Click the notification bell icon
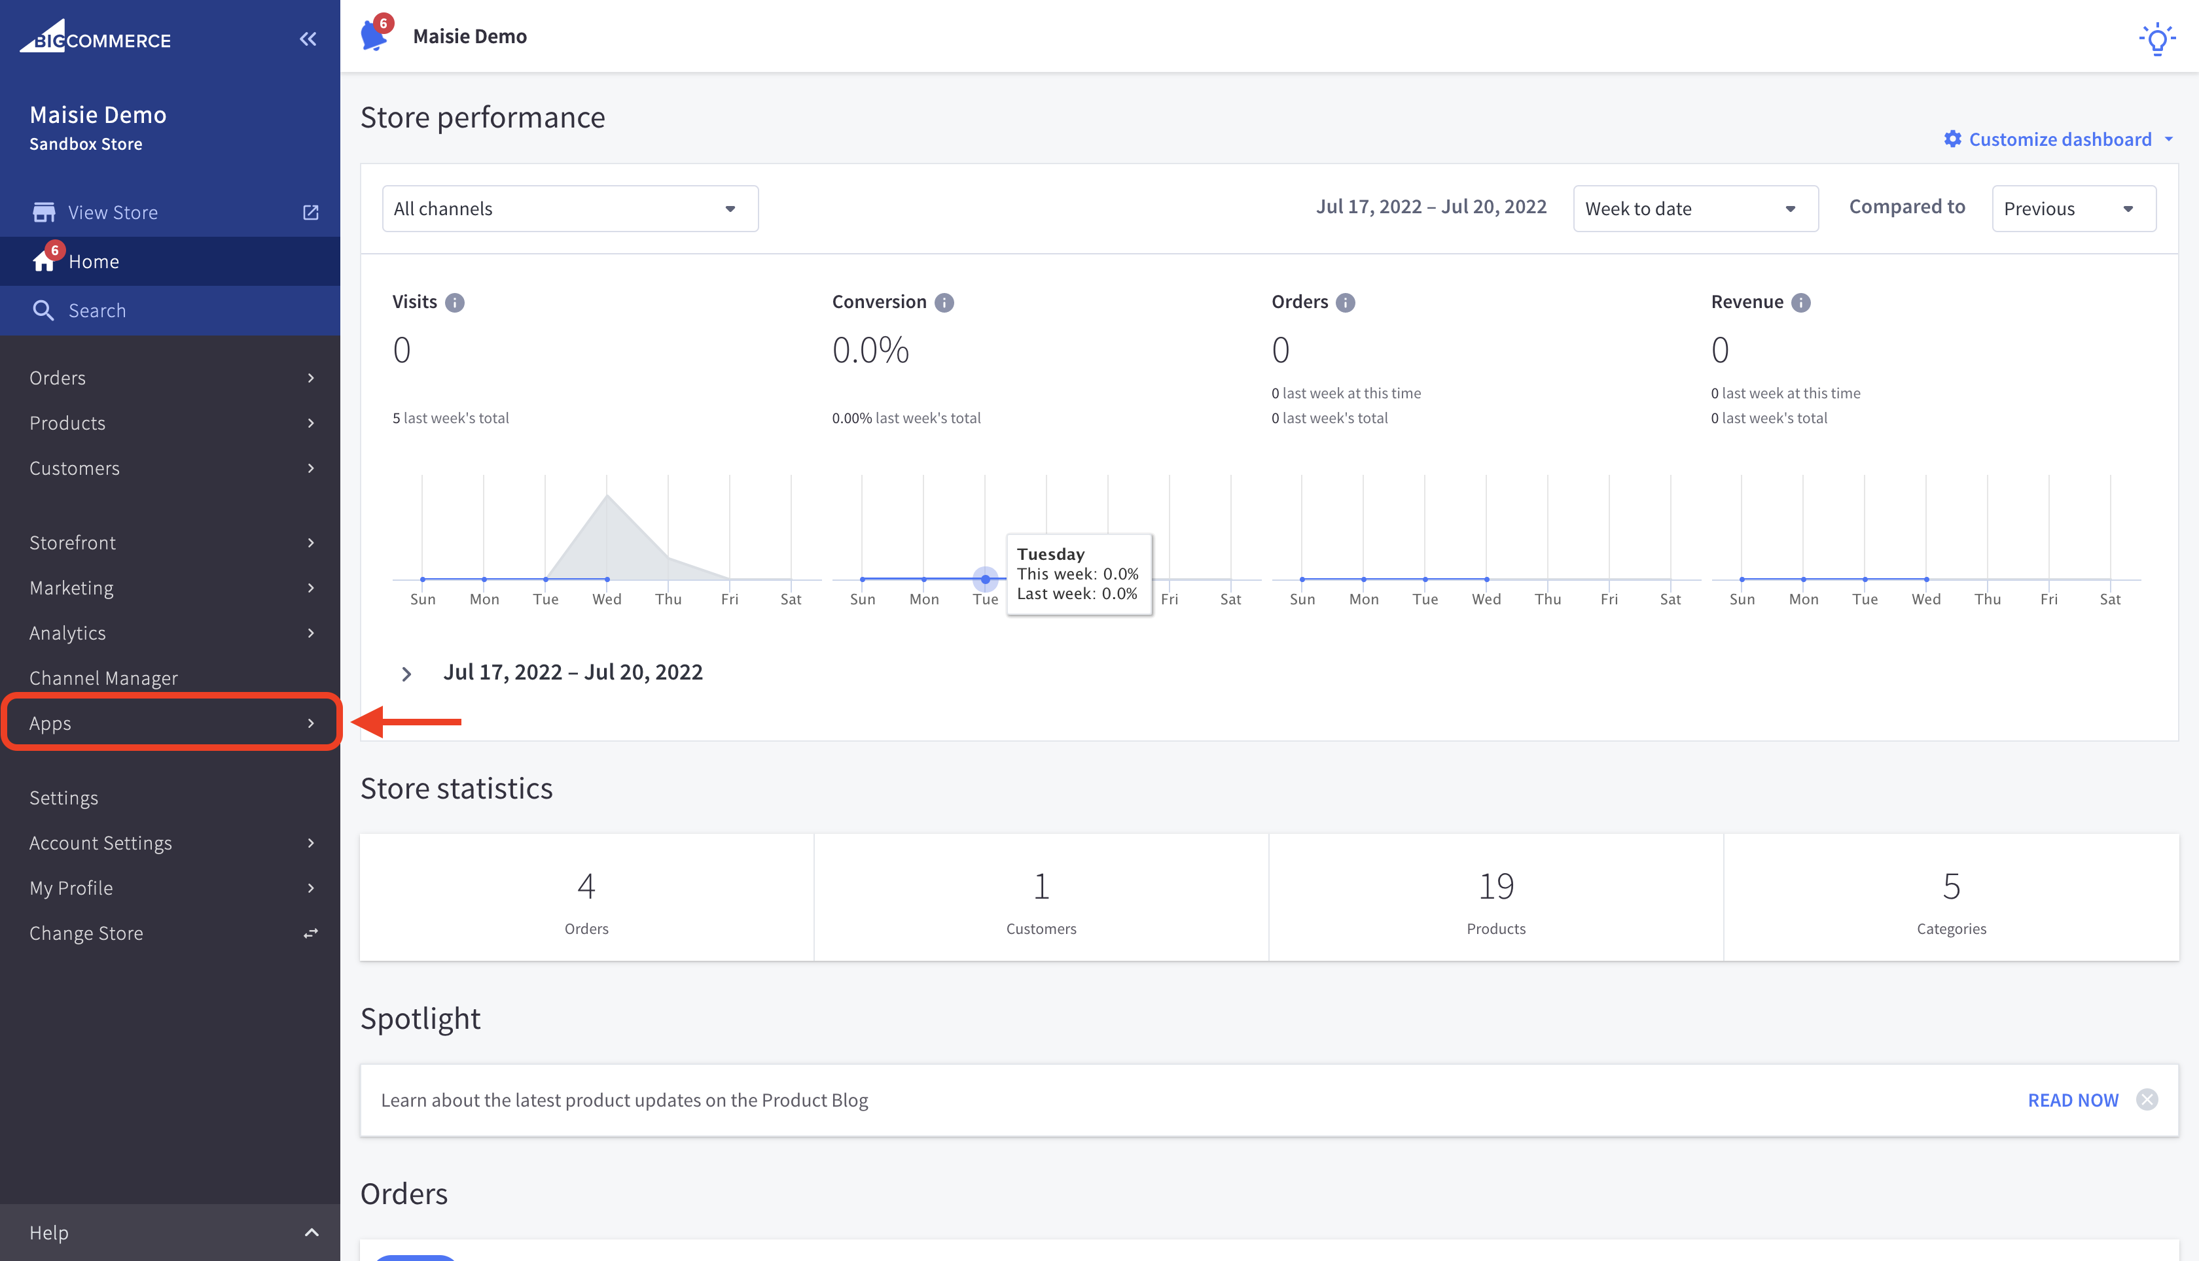 375,37
